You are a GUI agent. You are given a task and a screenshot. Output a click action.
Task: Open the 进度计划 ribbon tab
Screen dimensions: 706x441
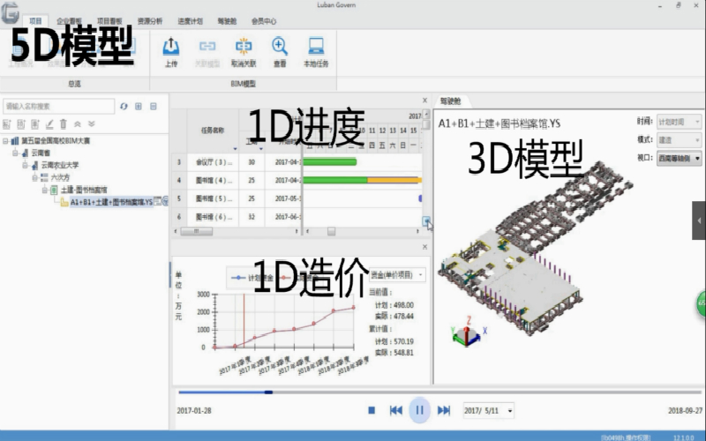[190, 20]
